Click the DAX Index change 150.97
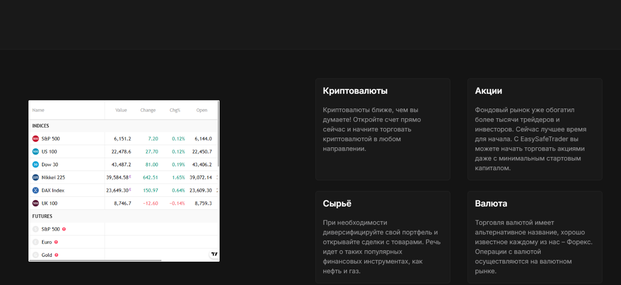The image size is (621, 285). (151, 190)
